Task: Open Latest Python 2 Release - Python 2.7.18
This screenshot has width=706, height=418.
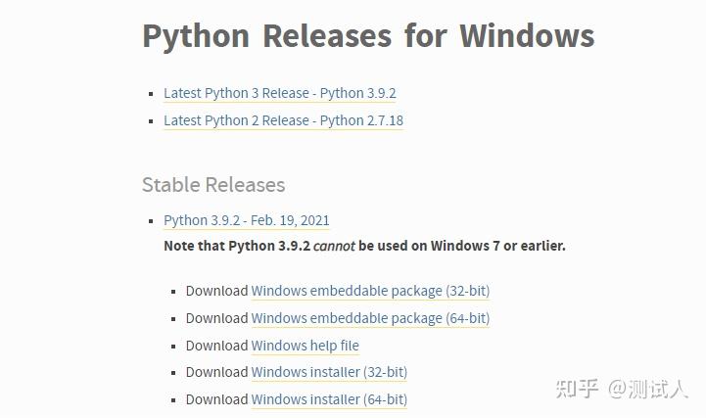Action: coord(283,120)
